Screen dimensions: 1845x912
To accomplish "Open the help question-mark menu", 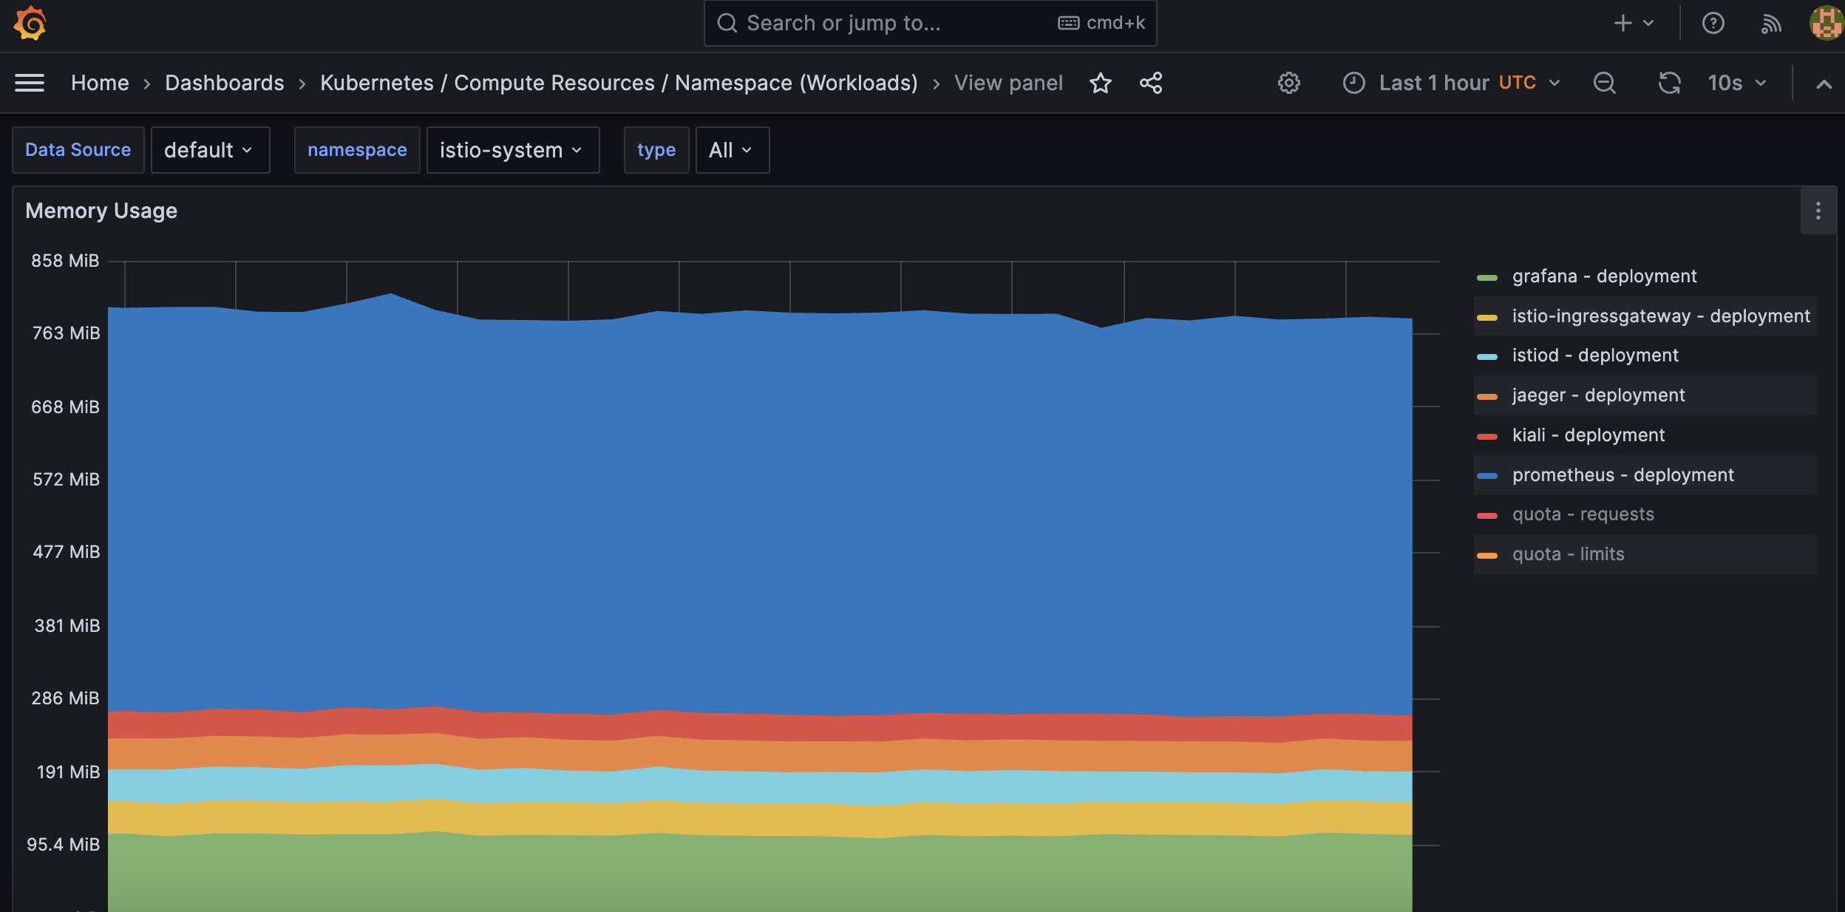I will [x=1713, y=23].
